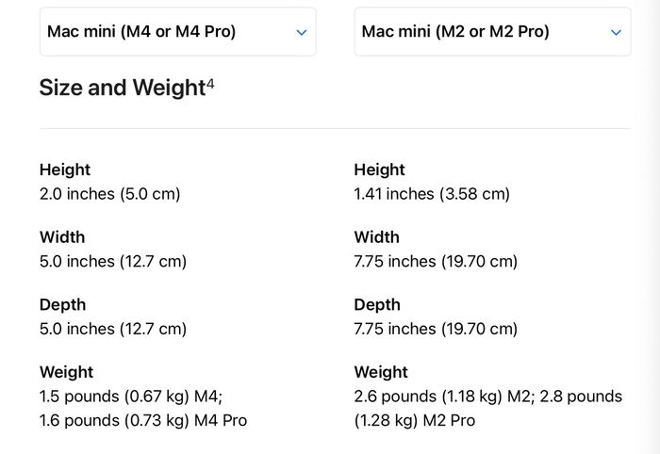Click the 1.41 inches (3.58 cm) value
Image resolution: width=660 pixels, height=454 pixels.
point(432,194)
